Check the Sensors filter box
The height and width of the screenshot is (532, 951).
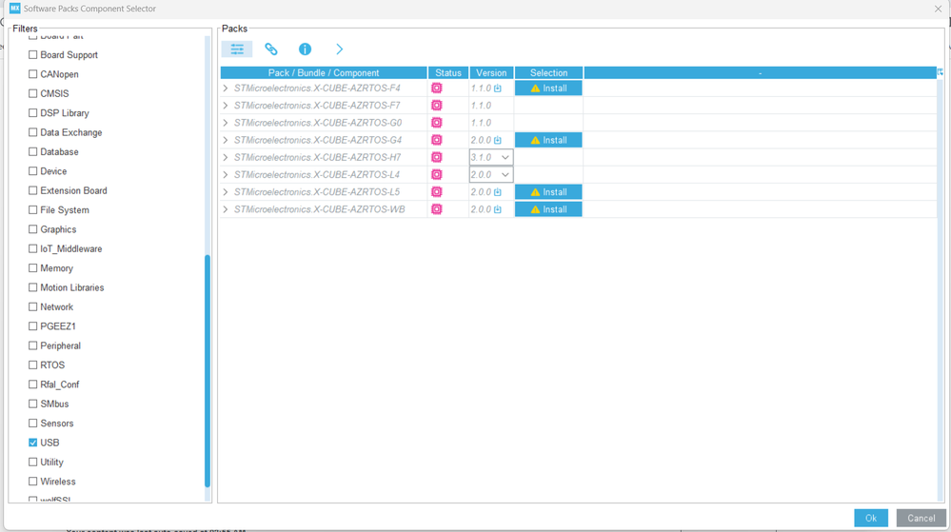(32, 424)
